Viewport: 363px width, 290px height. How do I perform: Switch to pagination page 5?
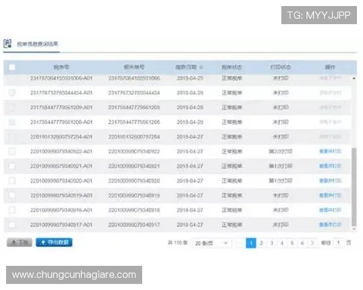tap(292, 243)
